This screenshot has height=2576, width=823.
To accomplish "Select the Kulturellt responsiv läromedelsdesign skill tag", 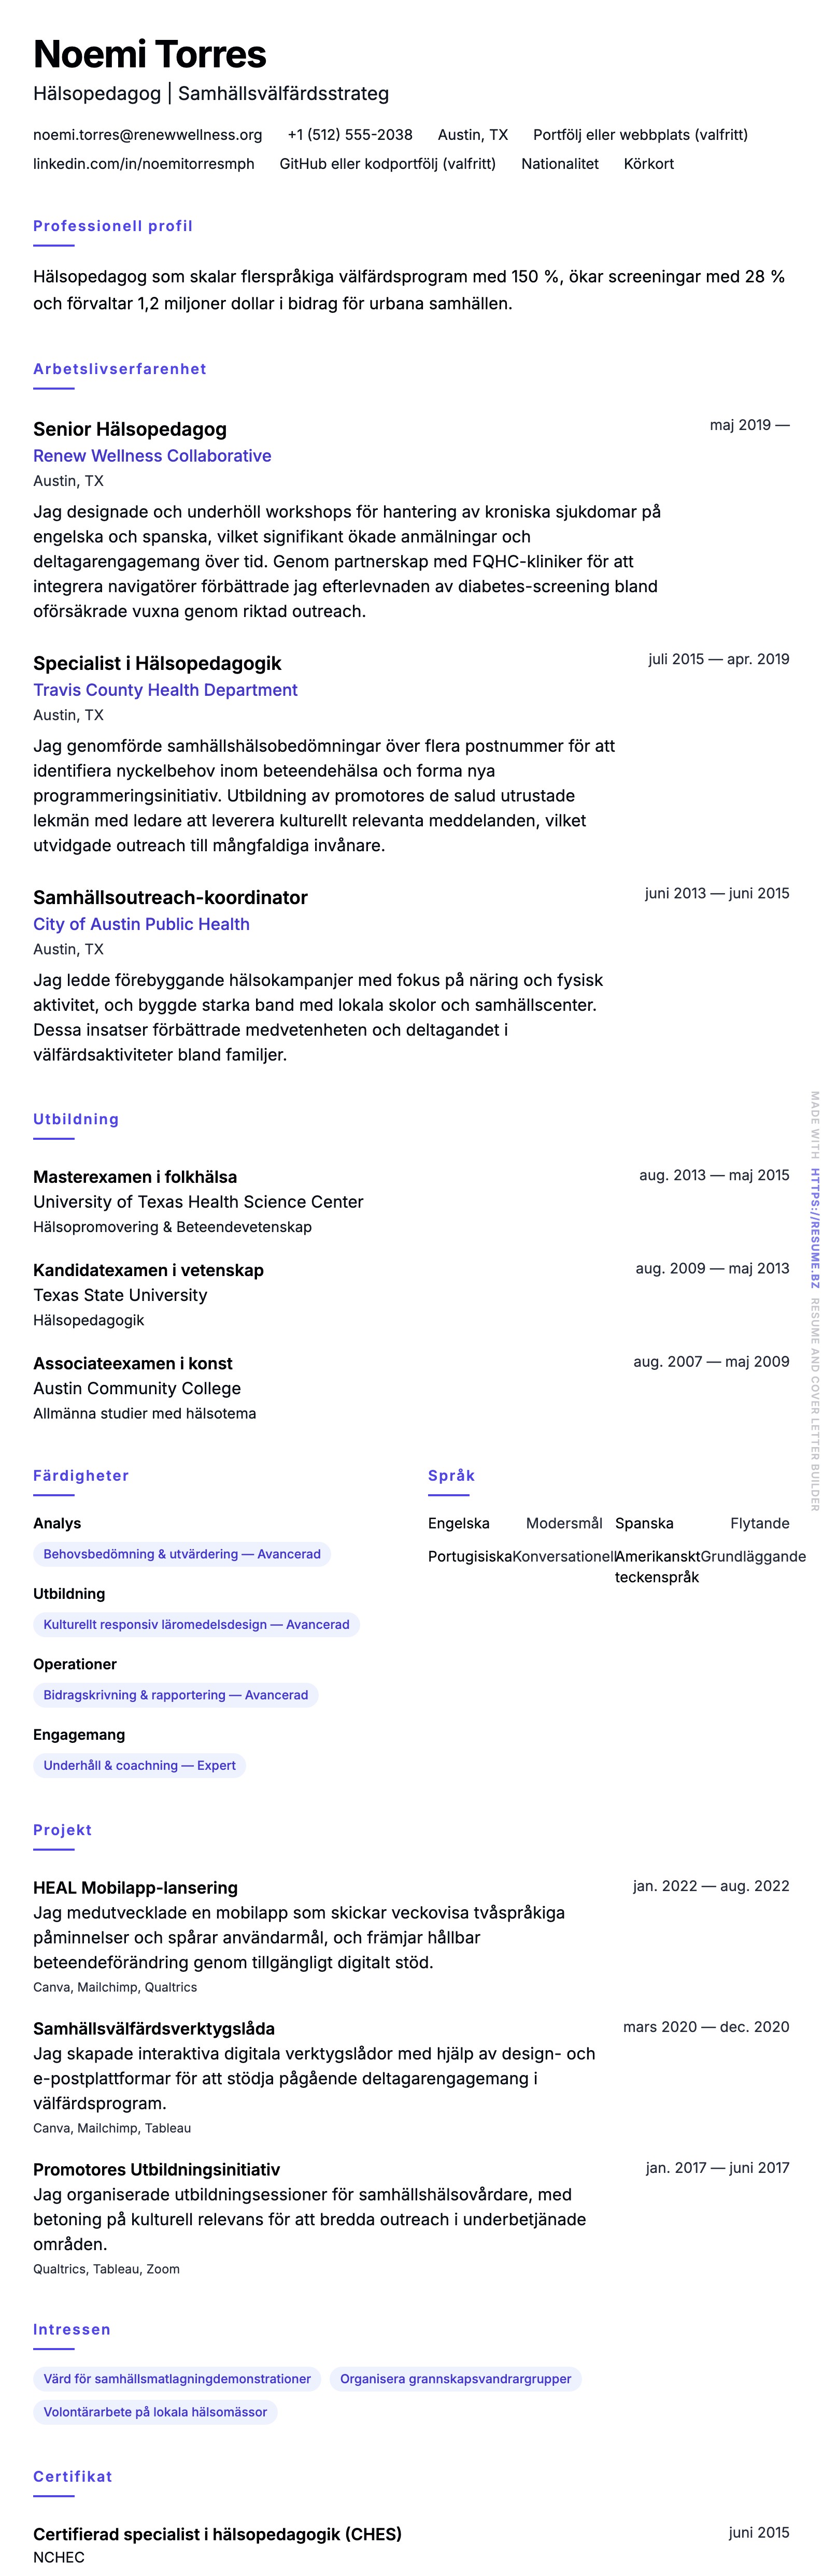I will [x=196, y=1625].
